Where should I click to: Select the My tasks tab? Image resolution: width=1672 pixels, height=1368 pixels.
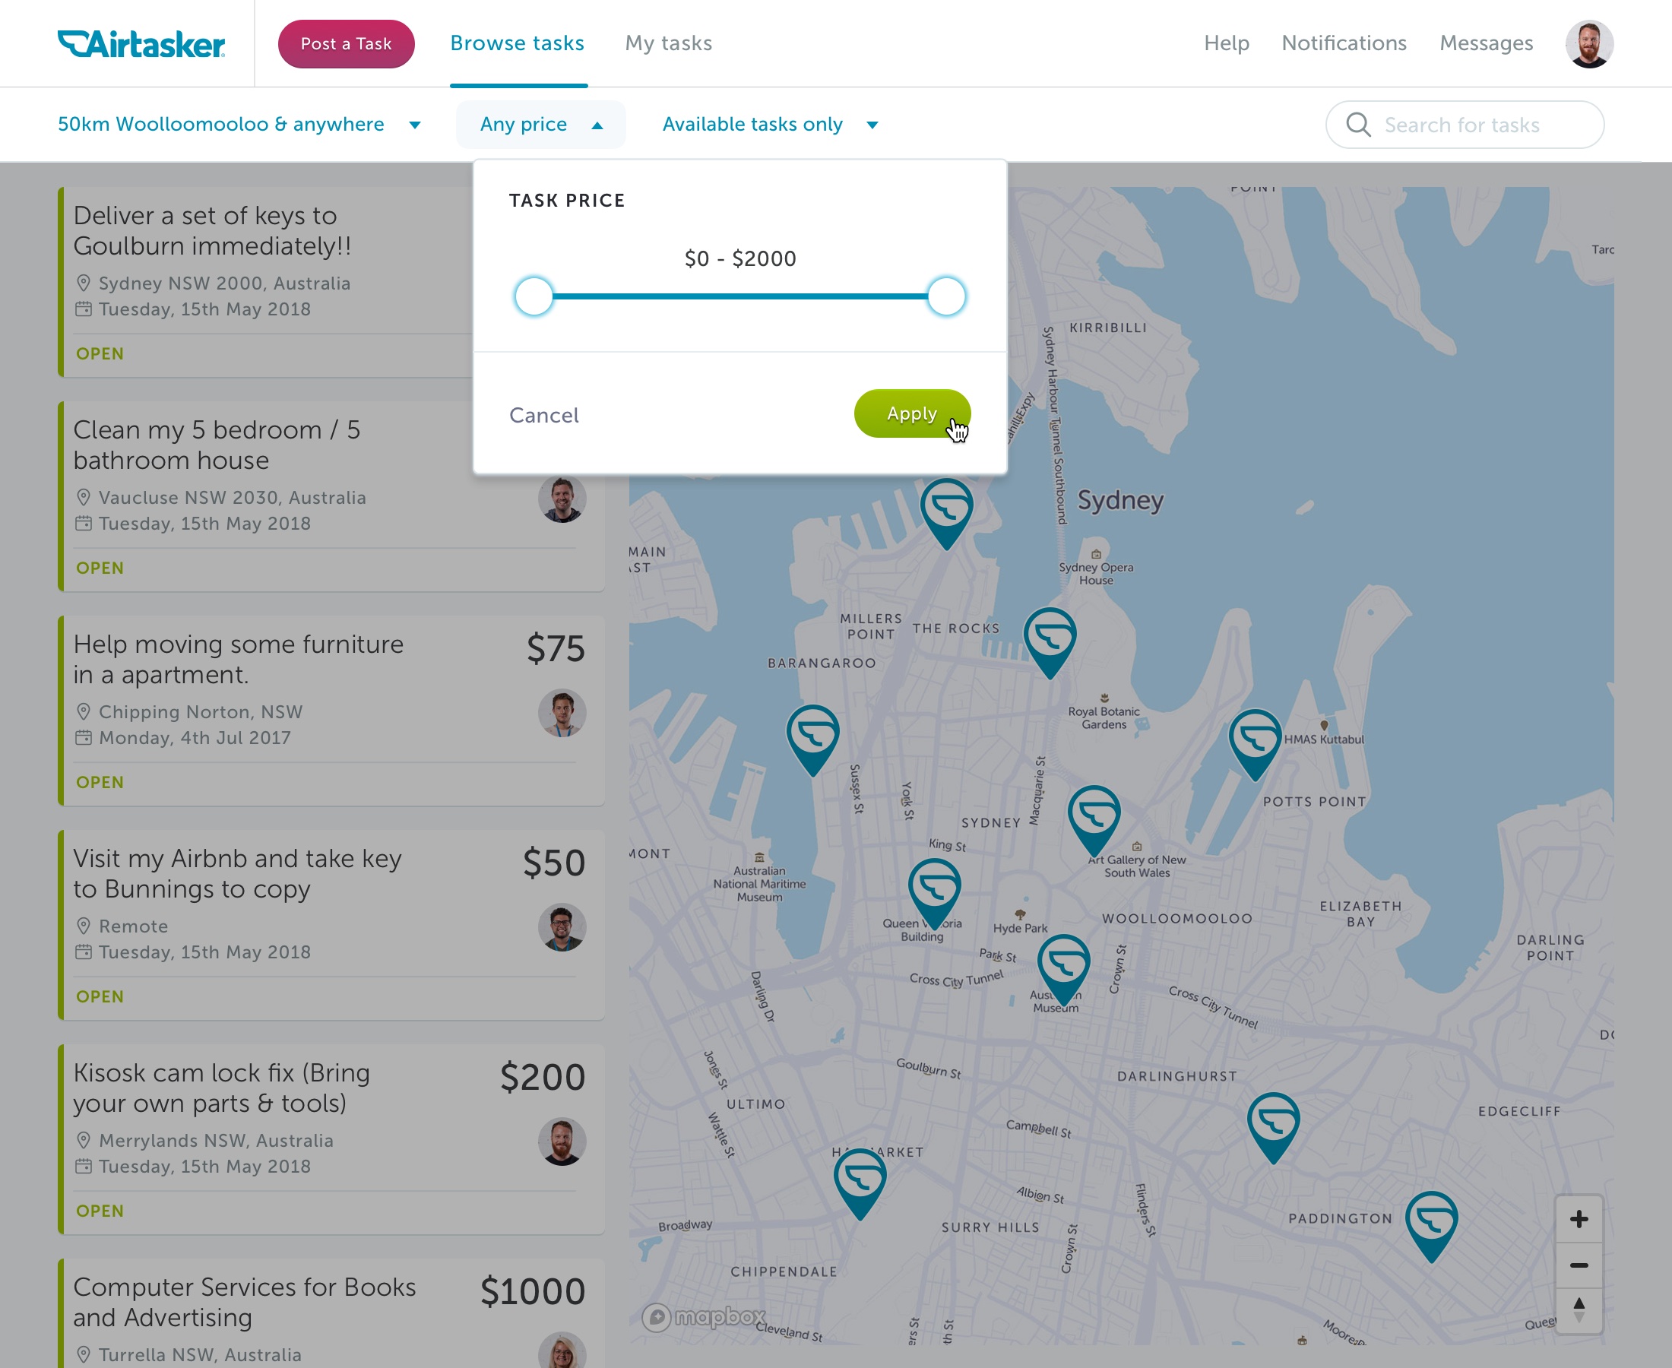pos(668,43)
